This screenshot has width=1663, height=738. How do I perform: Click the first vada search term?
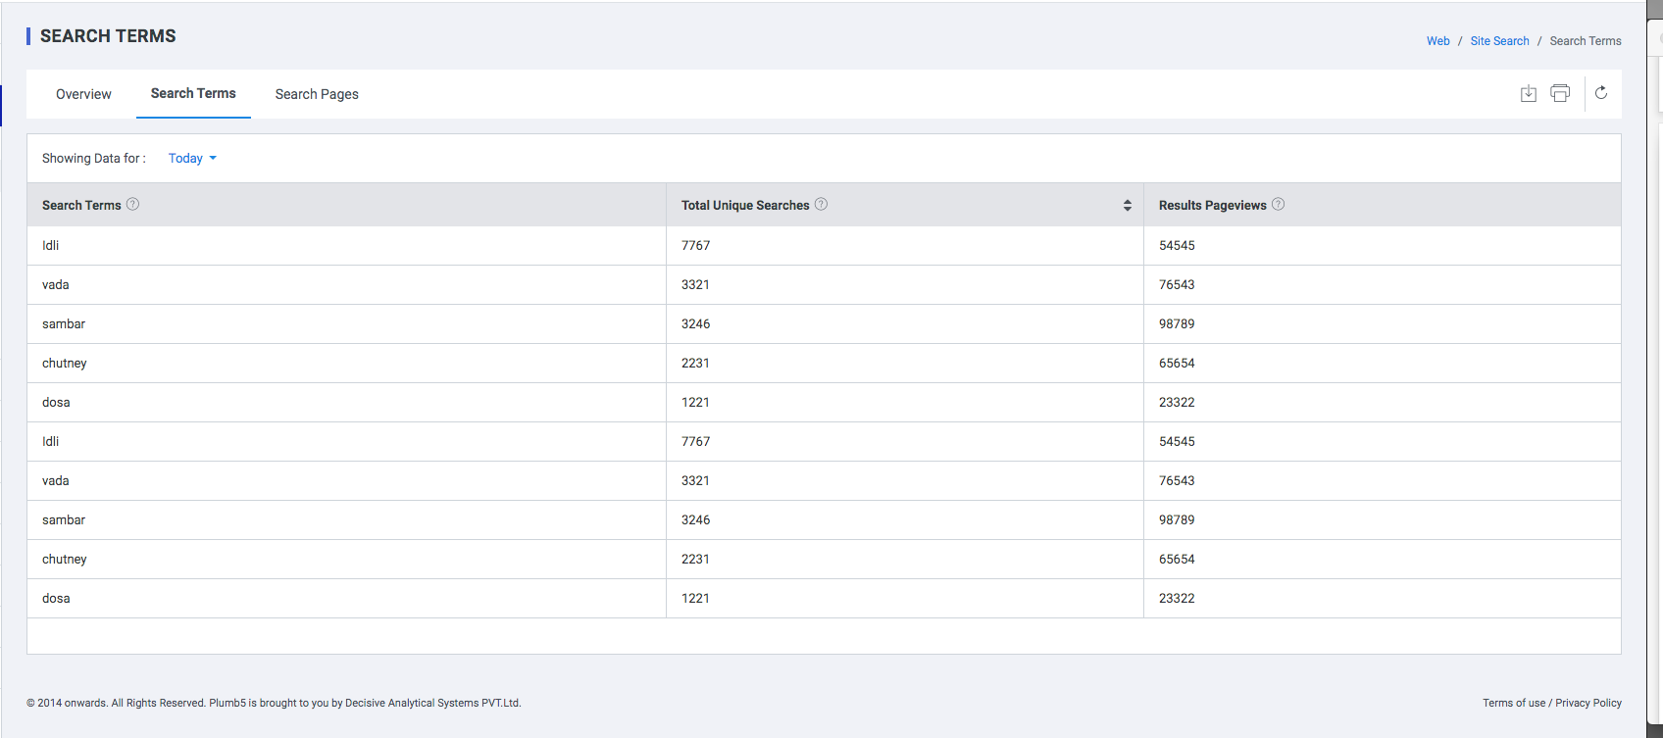pyautogui.click(x=56, y=284)
